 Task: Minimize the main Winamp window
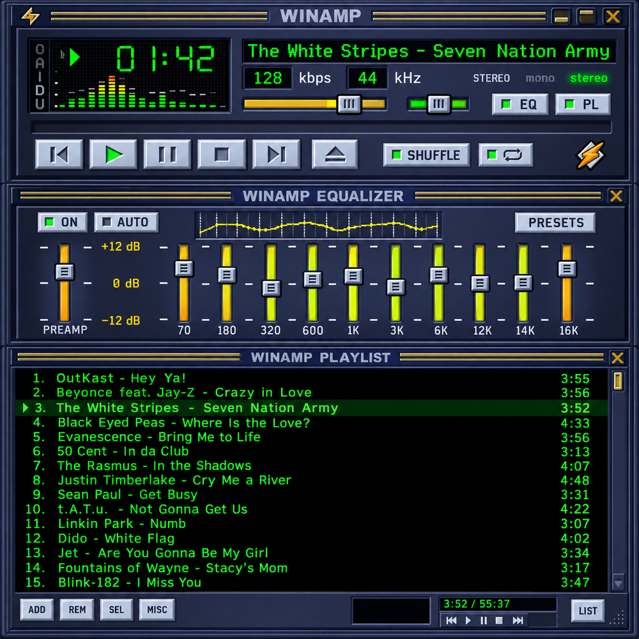click(x=561, y=17)
